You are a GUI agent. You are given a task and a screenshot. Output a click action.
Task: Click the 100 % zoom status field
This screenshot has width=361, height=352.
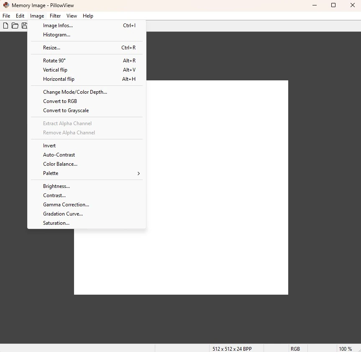(x=345, y=349)
